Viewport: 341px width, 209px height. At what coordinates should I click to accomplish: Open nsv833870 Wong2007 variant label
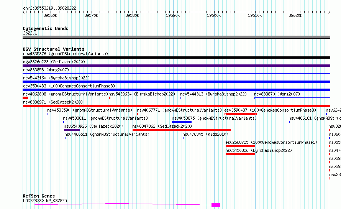click(x=277, y=94)
